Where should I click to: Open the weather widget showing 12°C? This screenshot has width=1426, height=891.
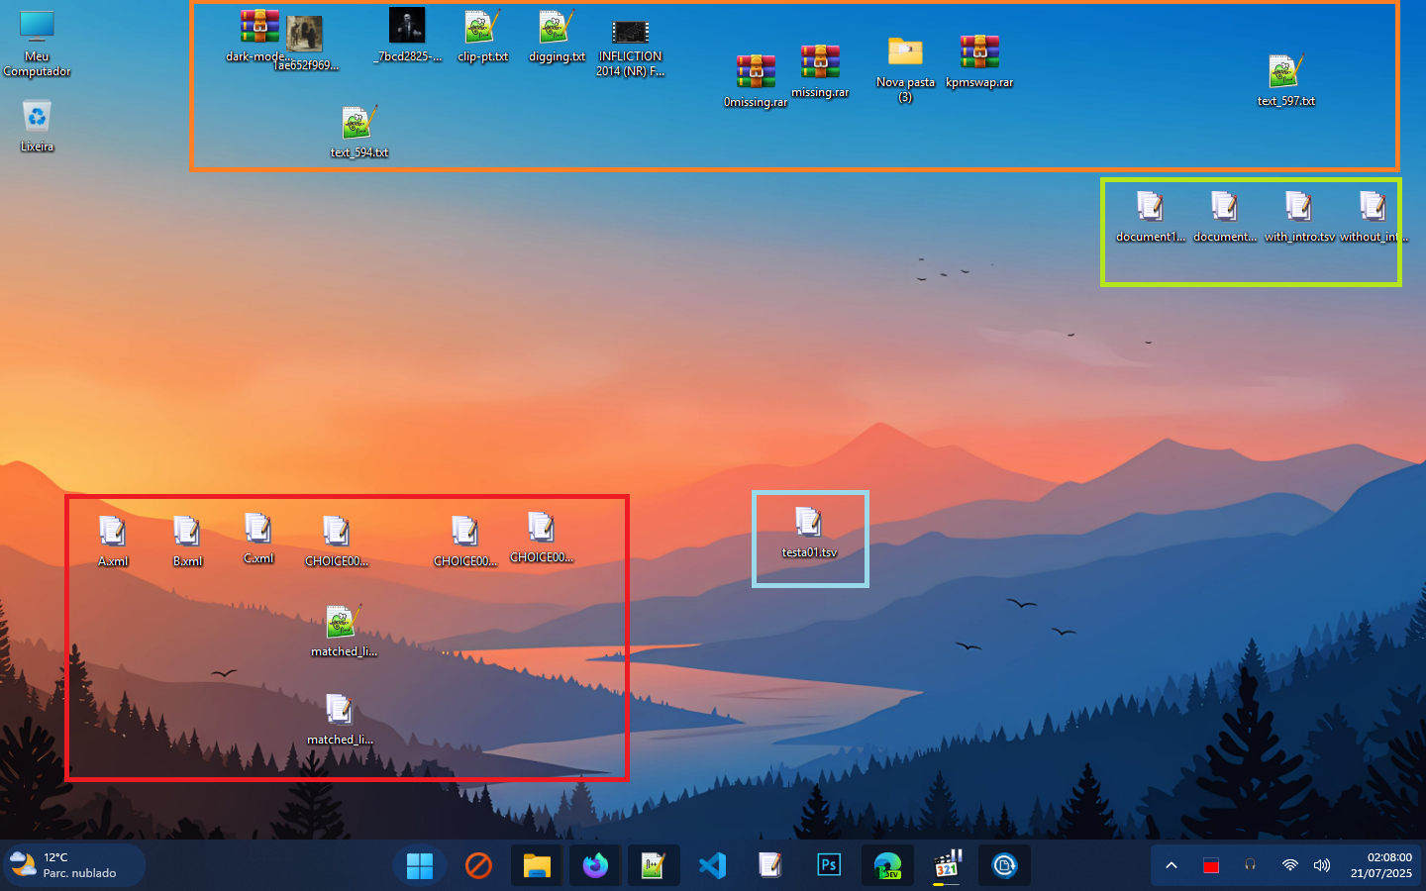74,865
